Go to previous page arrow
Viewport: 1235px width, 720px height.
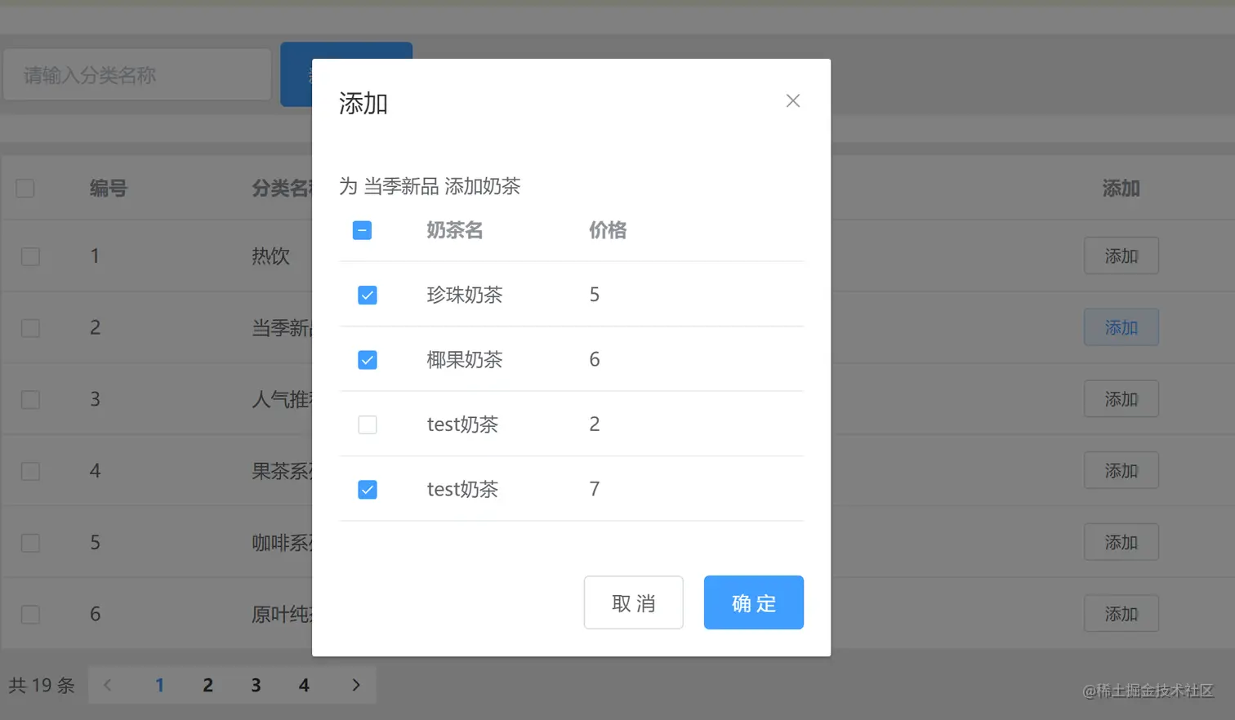click(x=108, y=685)
